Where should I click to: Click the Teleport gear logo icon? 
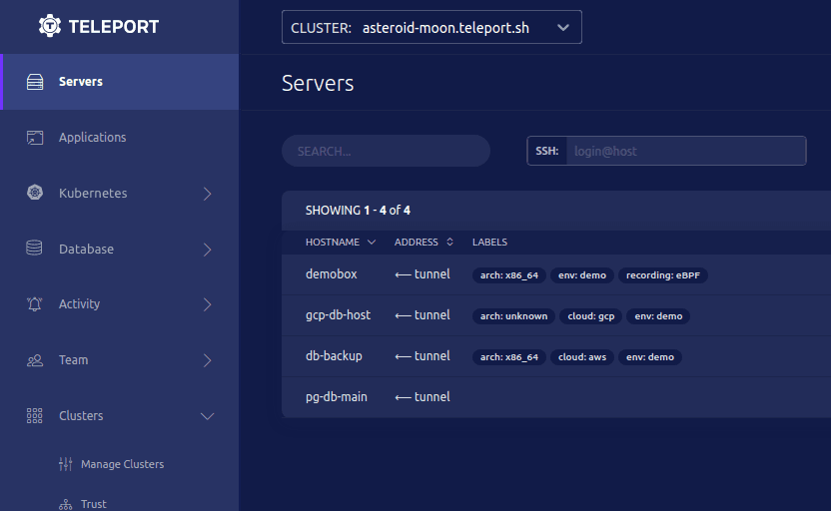(50, 26)
